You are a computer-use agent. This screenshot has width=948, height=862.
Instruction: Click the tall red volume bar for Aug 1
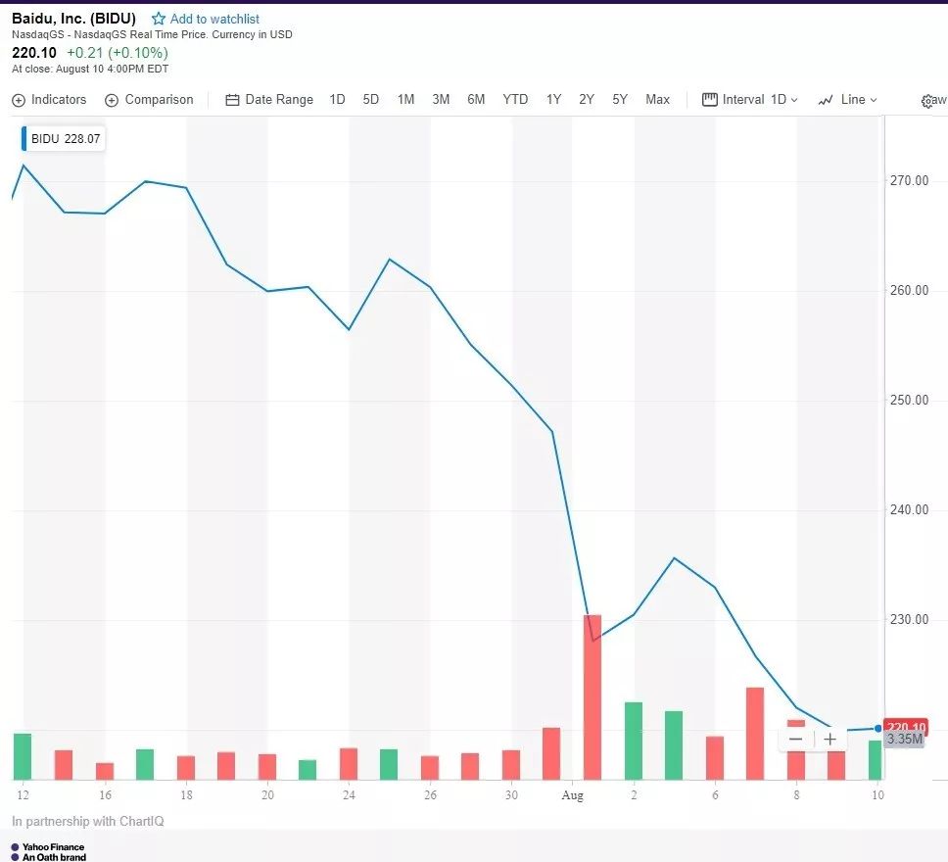pyautogui.click(x=592, y=696)
